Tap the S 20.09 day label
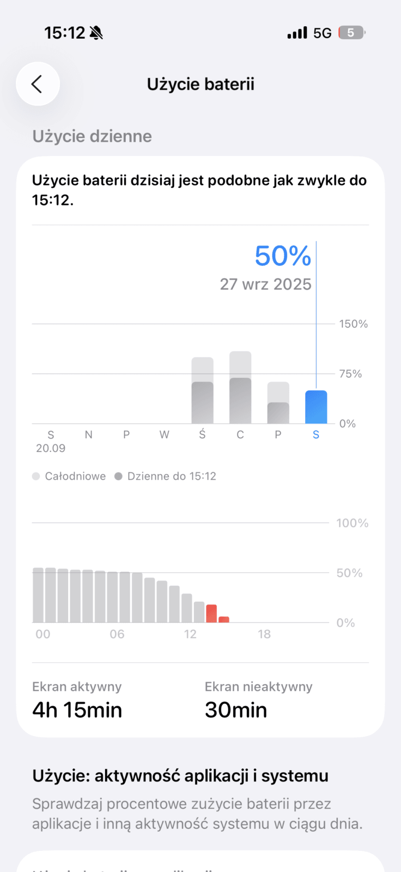Viewport: 401px width, 872px height. tap(51, 441)
